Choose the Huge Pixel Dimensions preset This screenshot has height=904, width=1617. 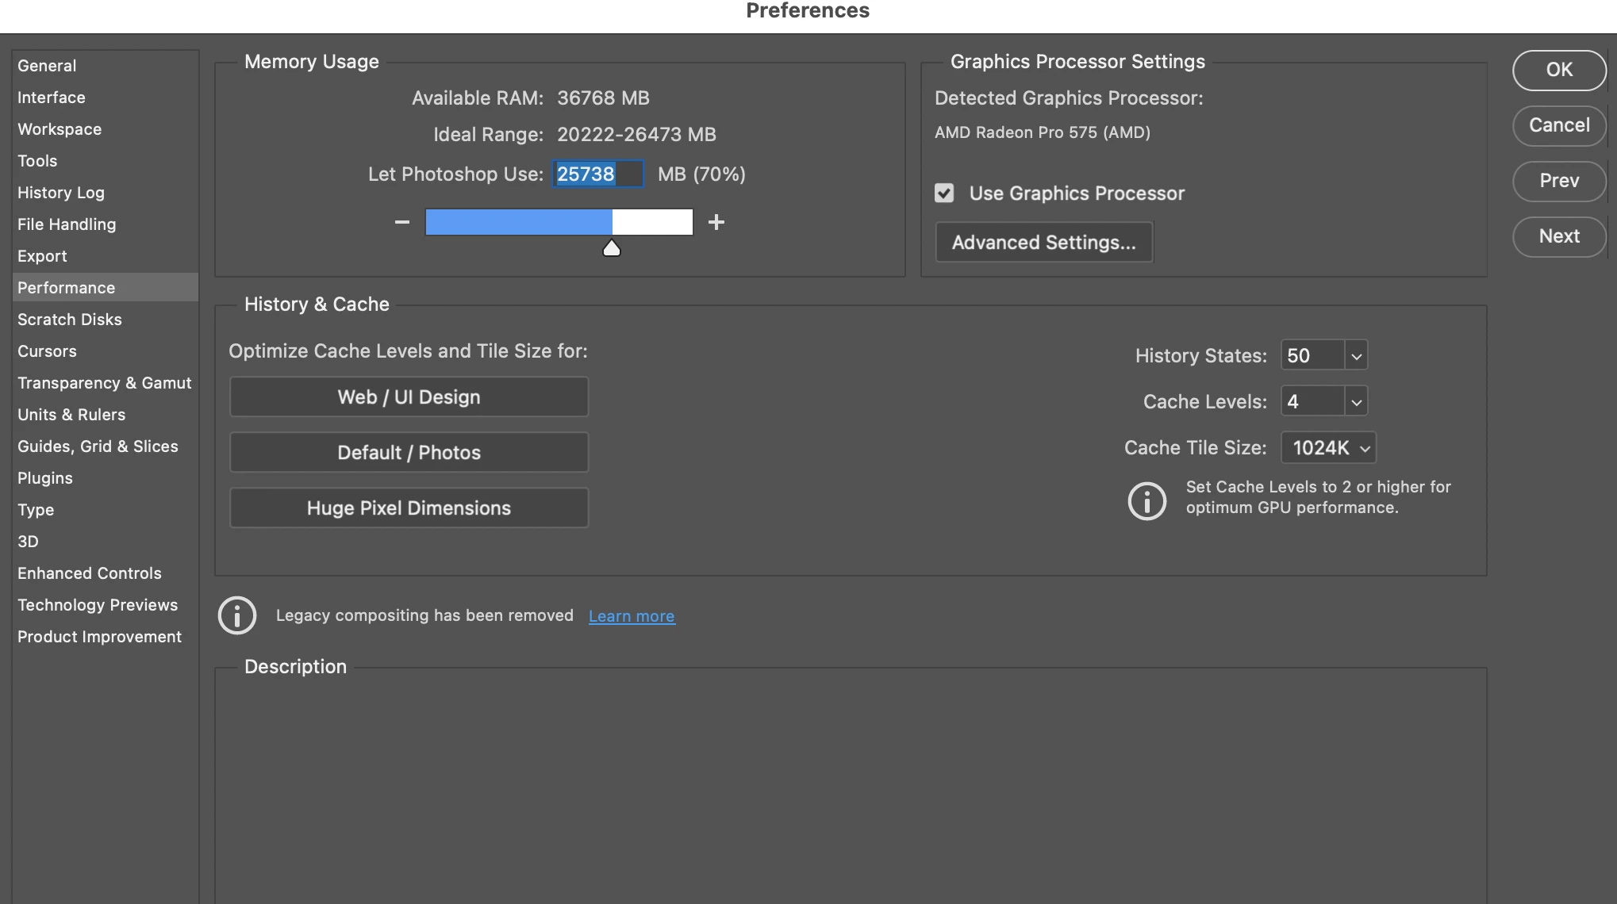(409, 508)
